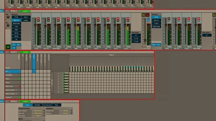Click the green Talk button

point(8,47)
